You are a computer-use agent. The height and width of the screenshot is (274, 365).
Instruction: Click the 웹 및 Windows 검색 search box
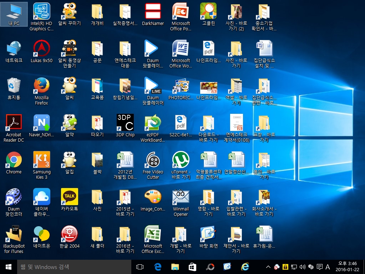[x=74, y=267]
